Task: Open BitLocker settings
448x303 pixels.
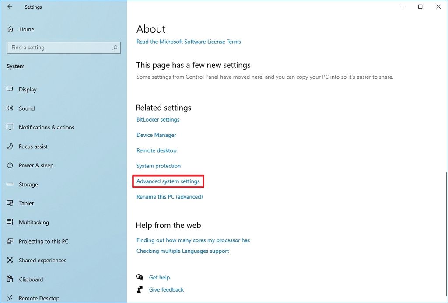Action: [x=157, y=119]
